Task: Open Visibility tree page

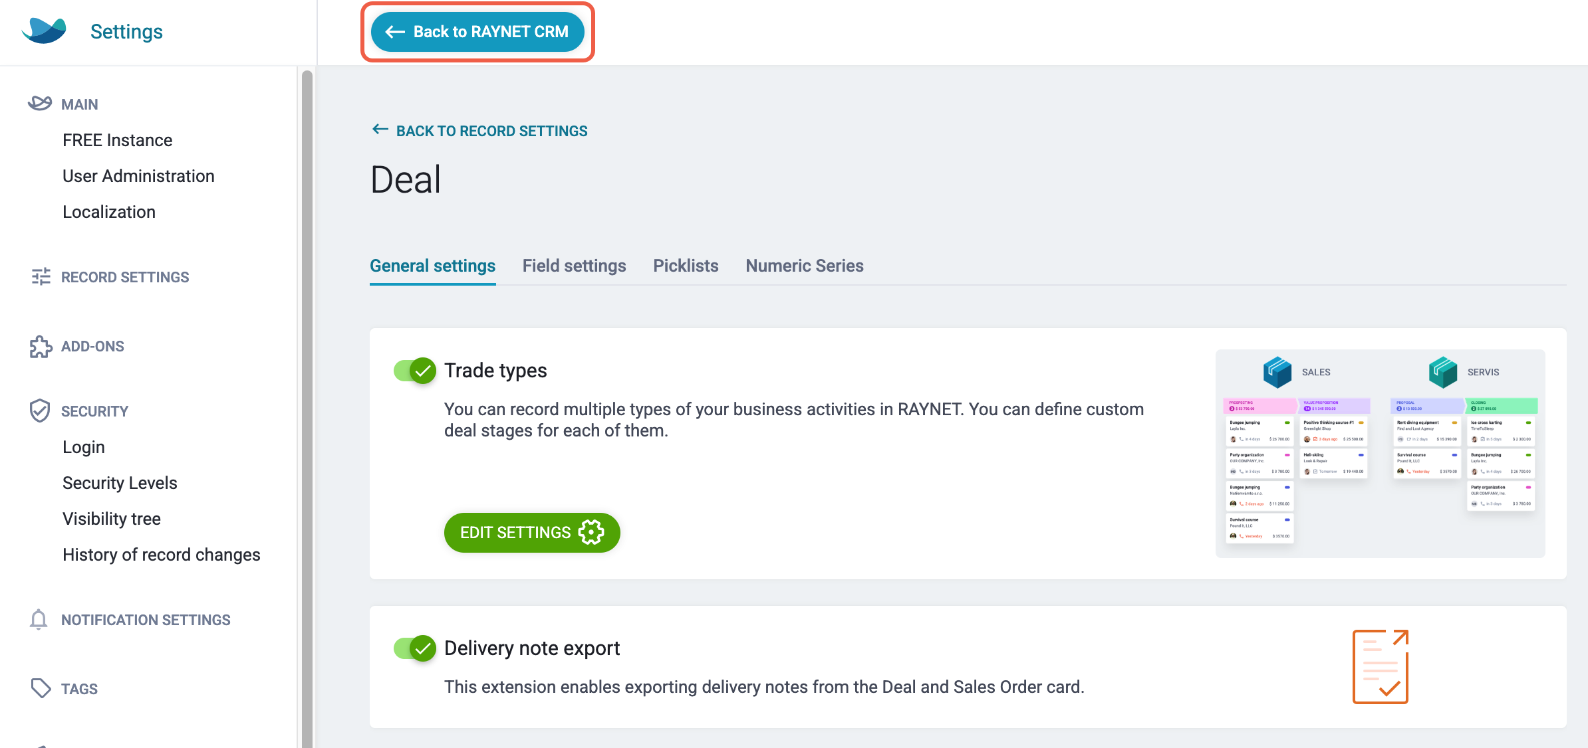Action: (x=112, y=519)
